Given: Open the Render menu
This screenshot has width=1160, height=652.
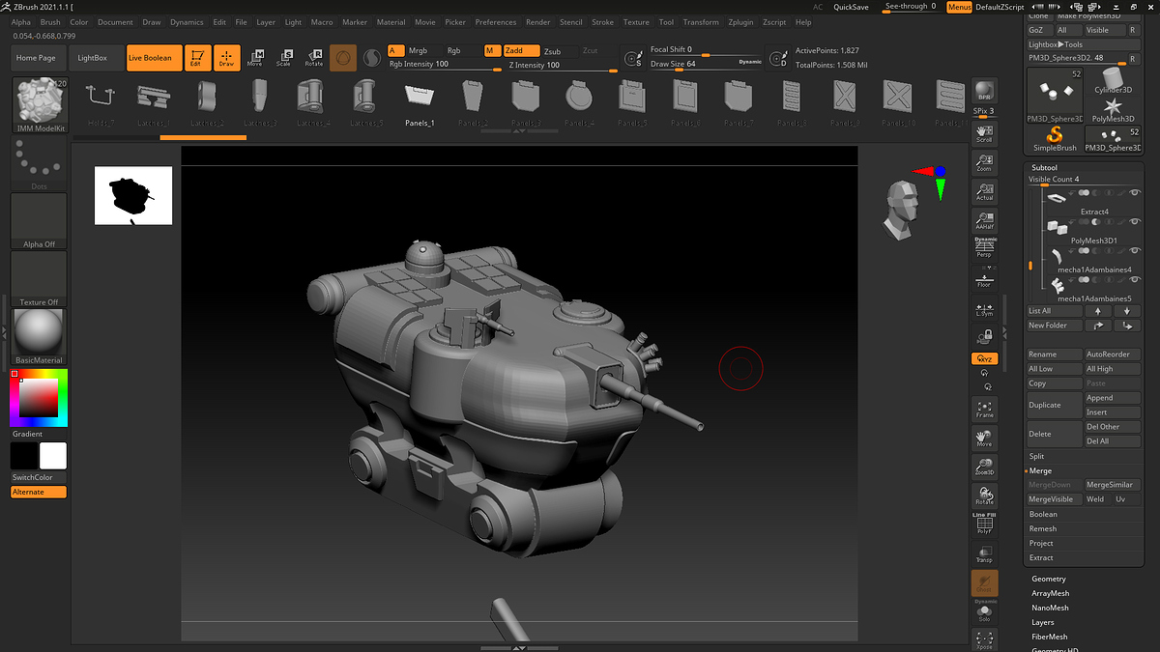Looking at the screenshot, I should [x=538, y=22].
